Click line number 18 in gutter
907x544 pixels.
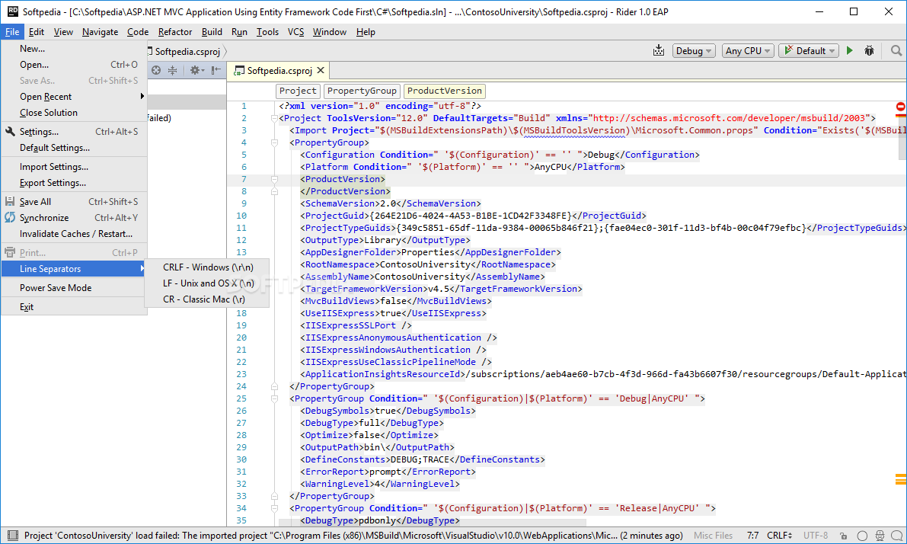tap(241, 313)
